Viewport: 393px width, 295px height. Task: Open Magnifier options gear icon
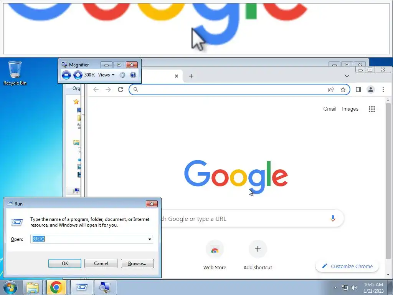pos(122,75)
